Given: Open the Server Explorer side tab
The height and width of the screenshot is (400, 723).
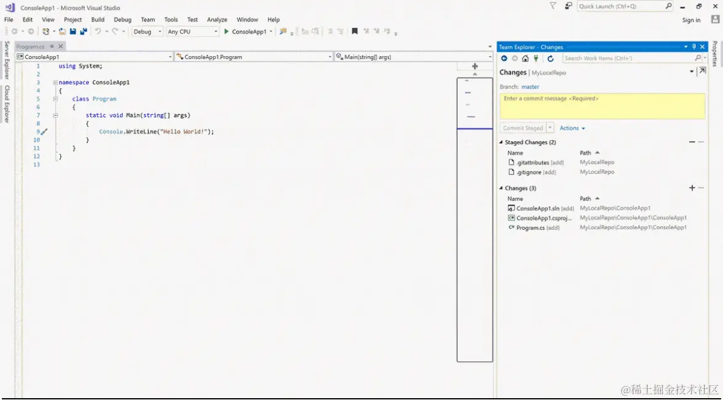Looking at the screenshot, I should [x=6, y=60].
